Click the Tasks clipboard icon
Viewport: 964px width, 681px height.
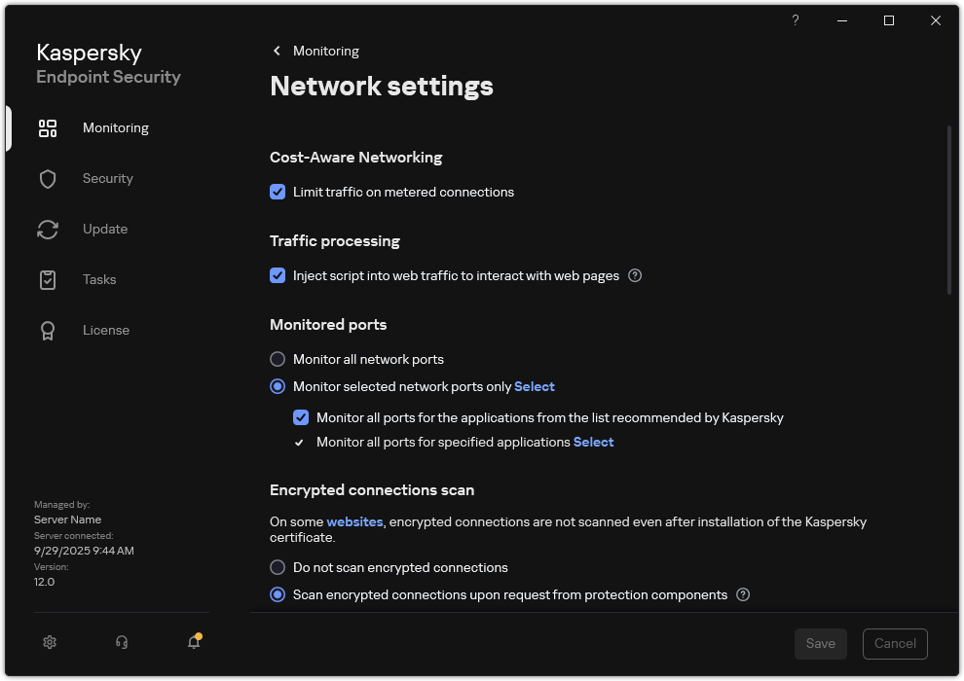pos(47,279)
